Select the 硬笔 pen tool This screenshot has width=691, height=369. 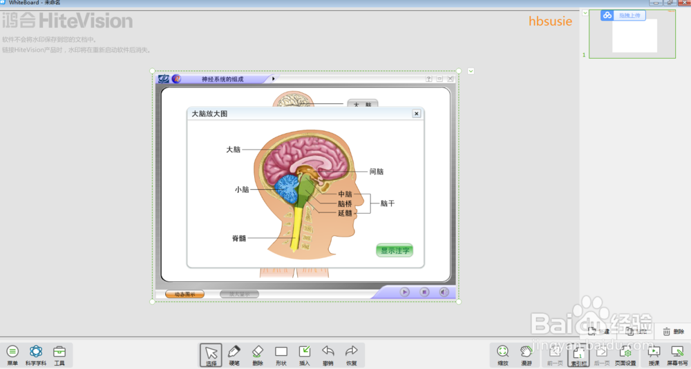point(234,355)
